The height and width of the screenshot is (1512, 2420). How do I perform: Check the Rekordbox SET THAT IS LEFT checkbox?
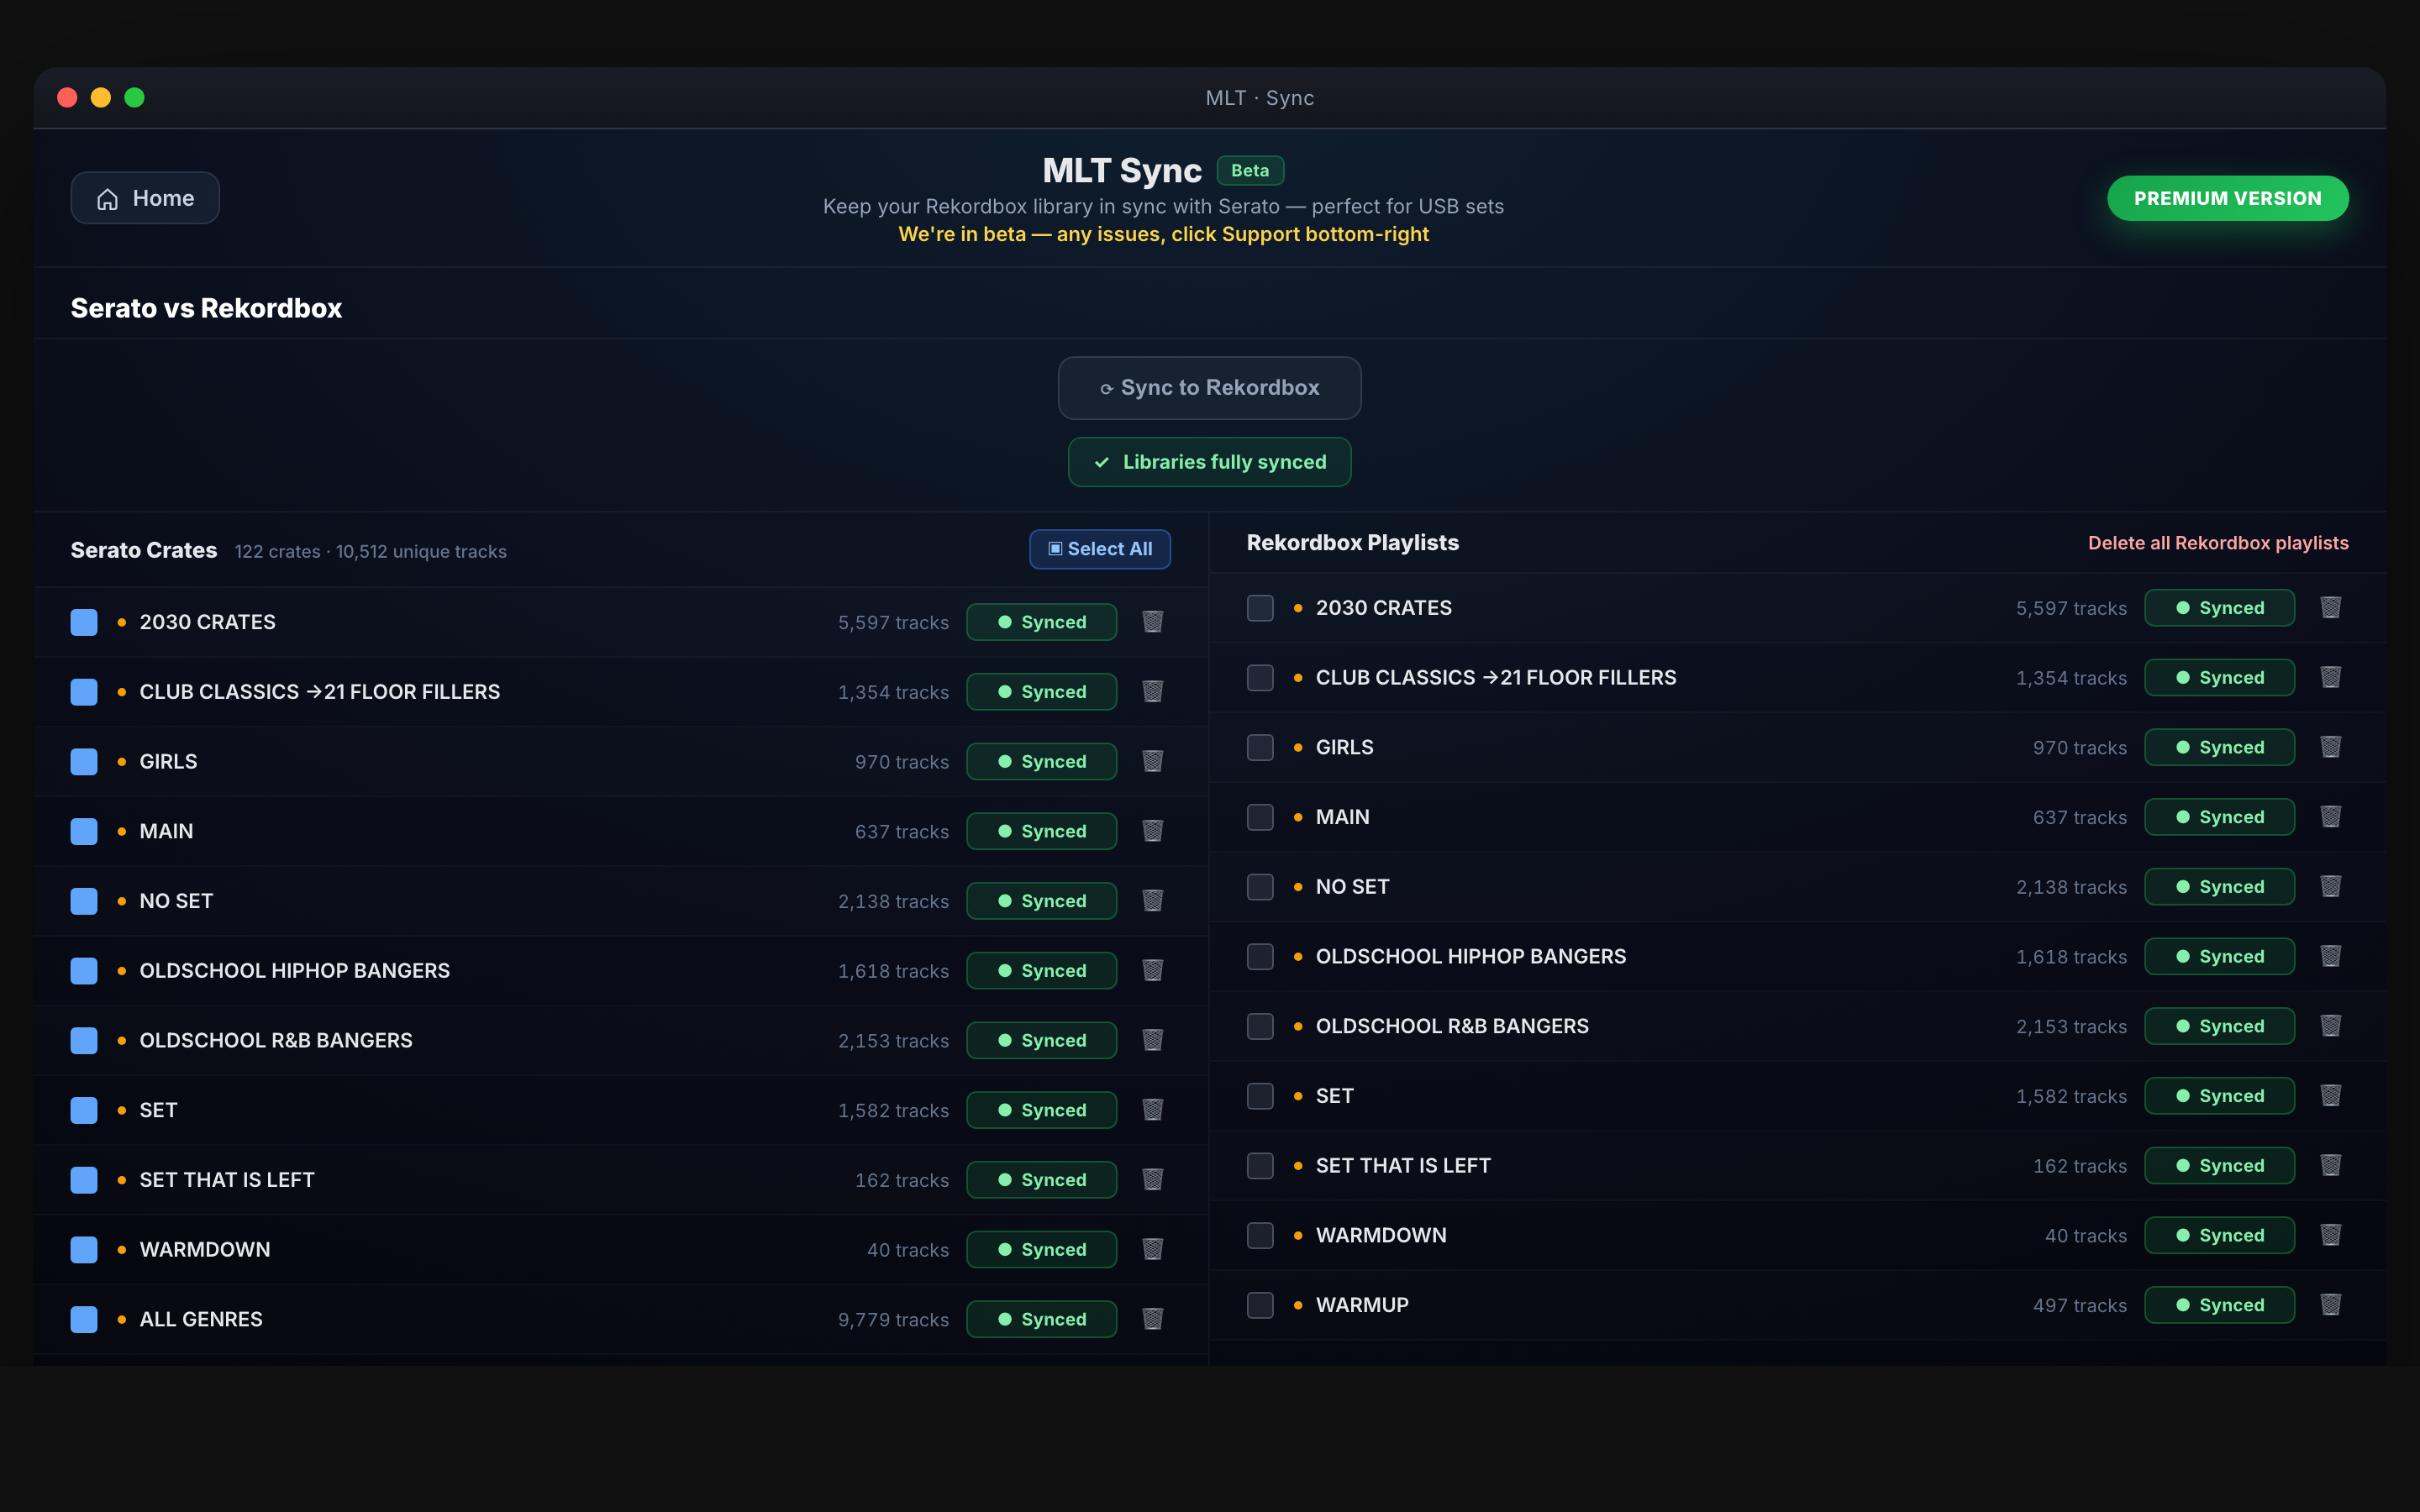[x=1260, y=1166]
